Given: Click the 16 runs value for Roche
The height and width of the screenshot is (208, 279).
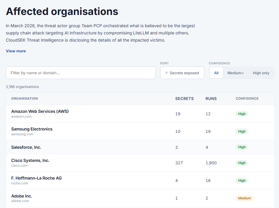Looking at the screenshot, I should point(208,180).
